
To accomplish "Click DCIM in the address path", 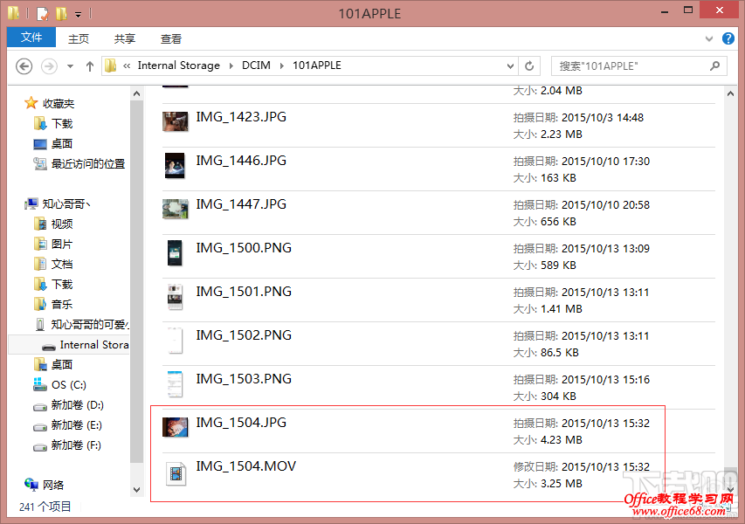I will coord(256,65).
